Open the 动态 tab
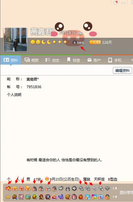 pyautogui.click(x=52, y=60)
